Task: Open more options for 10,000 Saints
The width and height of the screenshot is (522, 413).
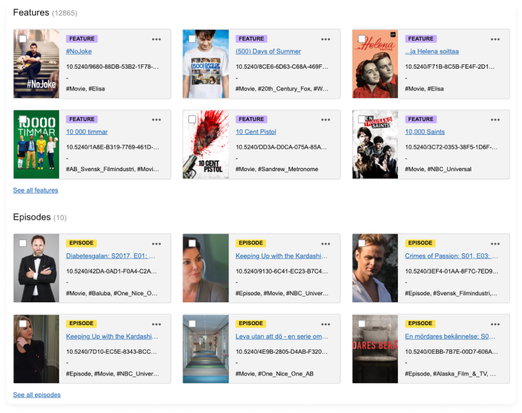Action: (x=495, y=120)
